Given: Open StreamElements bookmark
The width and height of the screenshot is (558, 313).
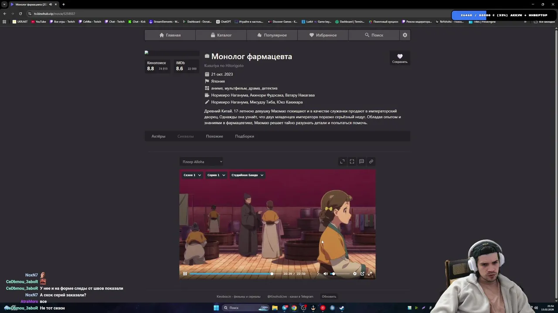Looking at the screenshot, I should click(164, 22).
